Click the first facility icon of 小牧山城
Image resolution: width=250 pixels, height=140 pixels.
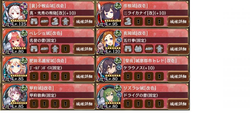tap(34, 22)
